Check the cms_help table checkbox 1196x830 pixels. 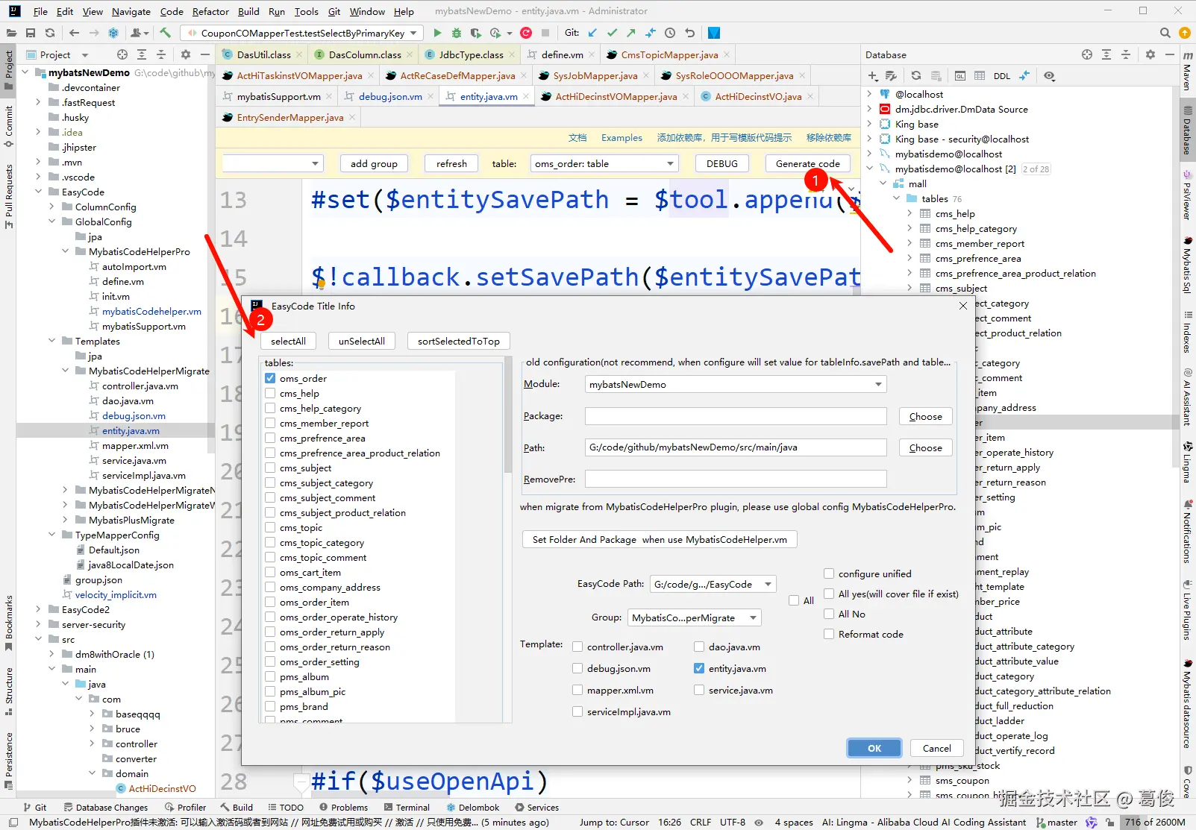(270, 393)
